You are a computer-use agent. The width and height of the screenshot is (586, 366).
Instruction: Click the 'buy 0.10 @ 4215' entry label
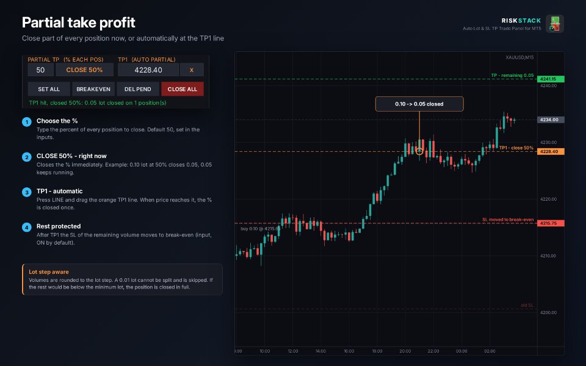coord(260,229)
